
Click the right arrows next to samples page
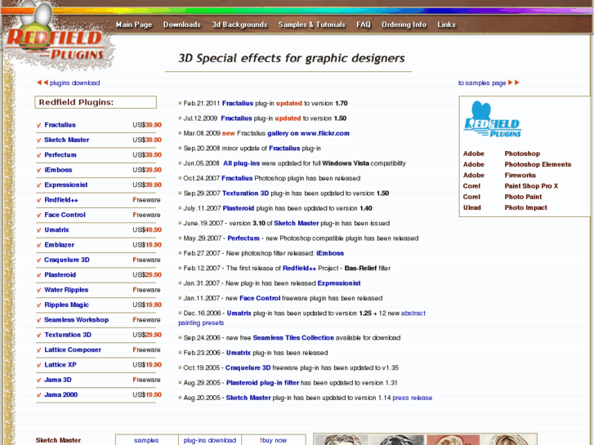pos(514,82)
